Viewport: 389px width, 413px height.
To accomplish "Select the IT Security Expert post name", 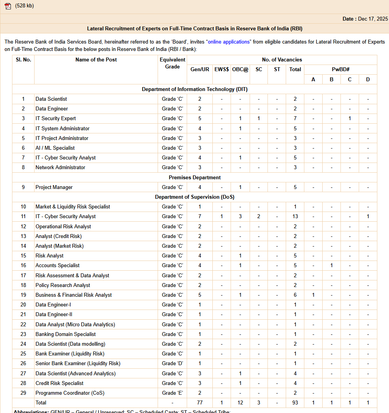I will tap(56, 119).
